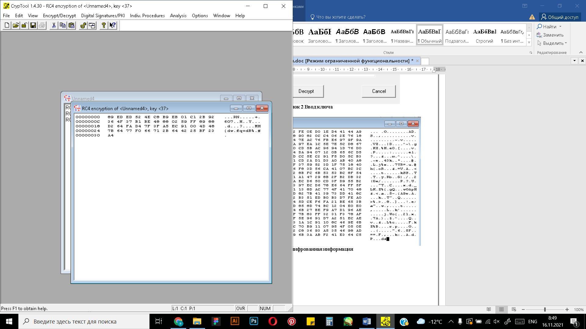The image size is (586, 329).
Task: Open Opera browser from the taskbar
Action: pos(273,321)
